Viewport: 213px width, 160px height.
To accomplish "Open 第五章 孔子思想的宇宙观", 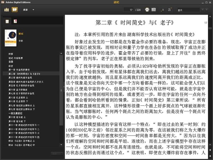I will tap(21, 85).
